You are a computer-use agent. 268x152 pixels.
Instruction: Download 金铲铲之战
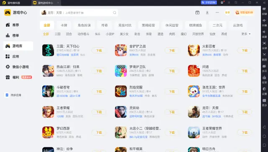172,51
